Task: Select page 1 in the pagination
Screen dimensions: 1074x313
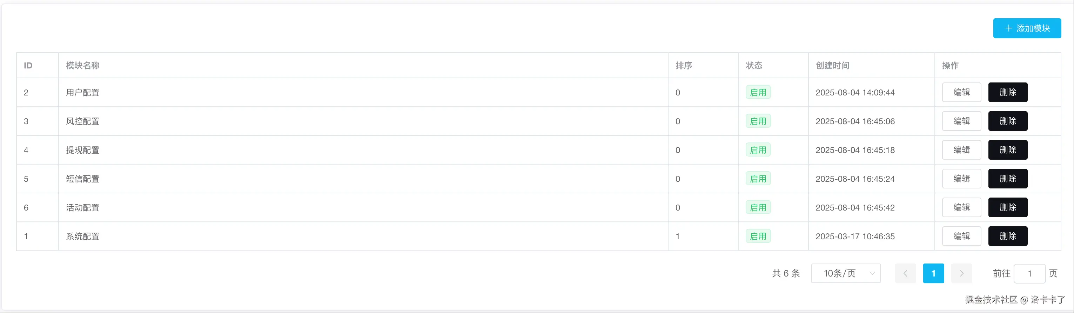Action: point(933,273)
